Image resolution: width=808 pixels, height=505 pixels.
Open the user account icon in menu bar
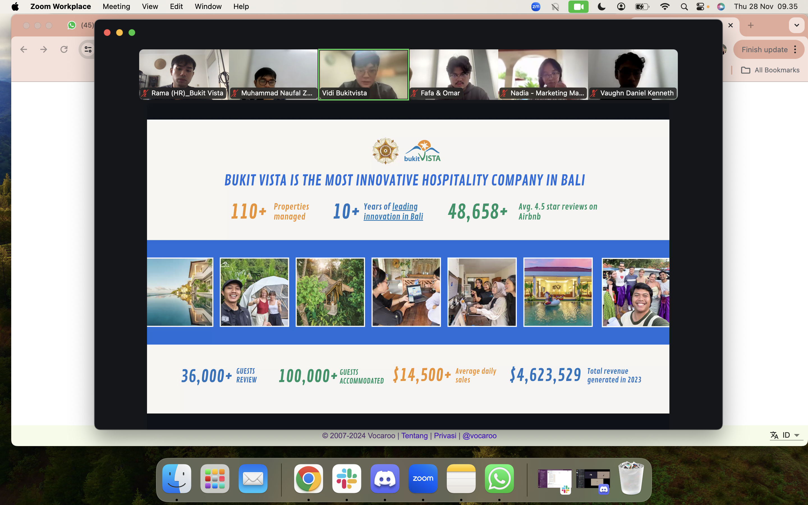[621, 7]
